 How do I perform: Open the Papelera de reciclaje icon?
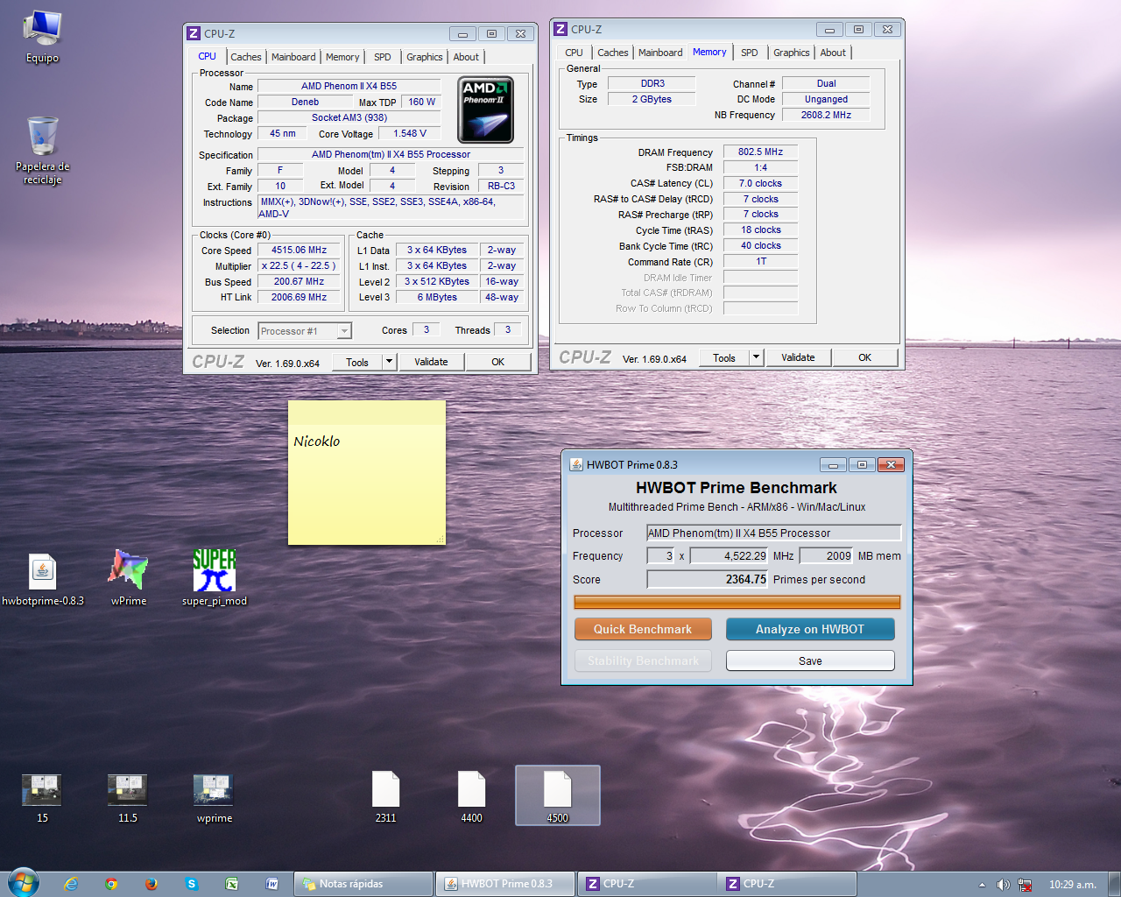coord(42,150)
